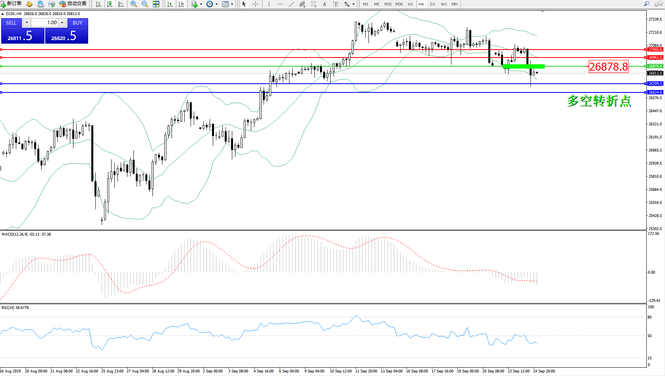This screenshot has width=665, height=376.
Task: Open the chart templates dropdown arrow
Action: coord(232,4)
